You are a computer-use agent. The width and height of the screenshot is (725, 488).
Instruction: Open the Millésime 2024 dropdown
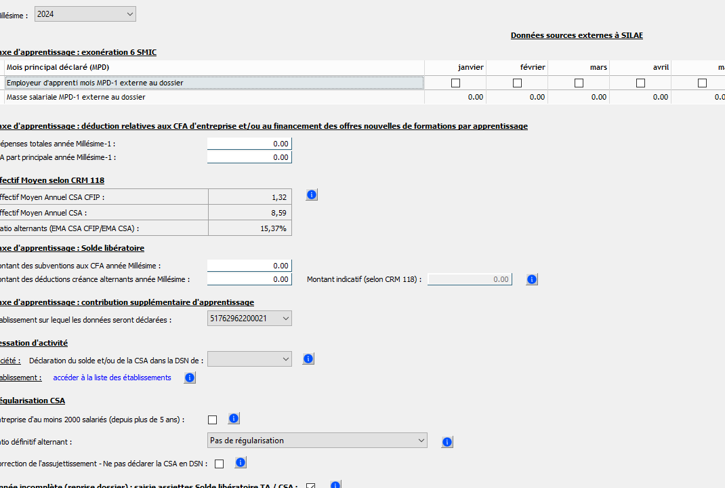(85, 14)
